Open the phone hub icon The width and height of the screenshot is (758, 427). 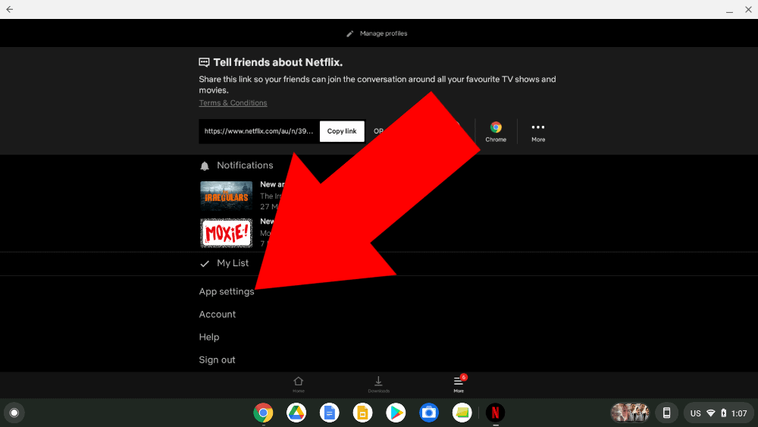tap(666, 413)
